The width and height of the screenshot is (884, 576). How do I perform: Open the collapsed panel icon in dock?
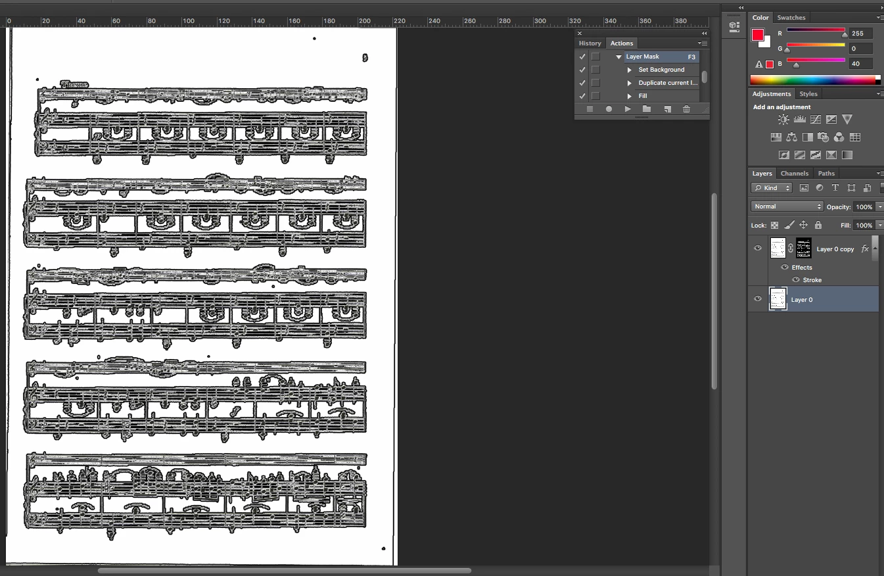tap(735, 26)
